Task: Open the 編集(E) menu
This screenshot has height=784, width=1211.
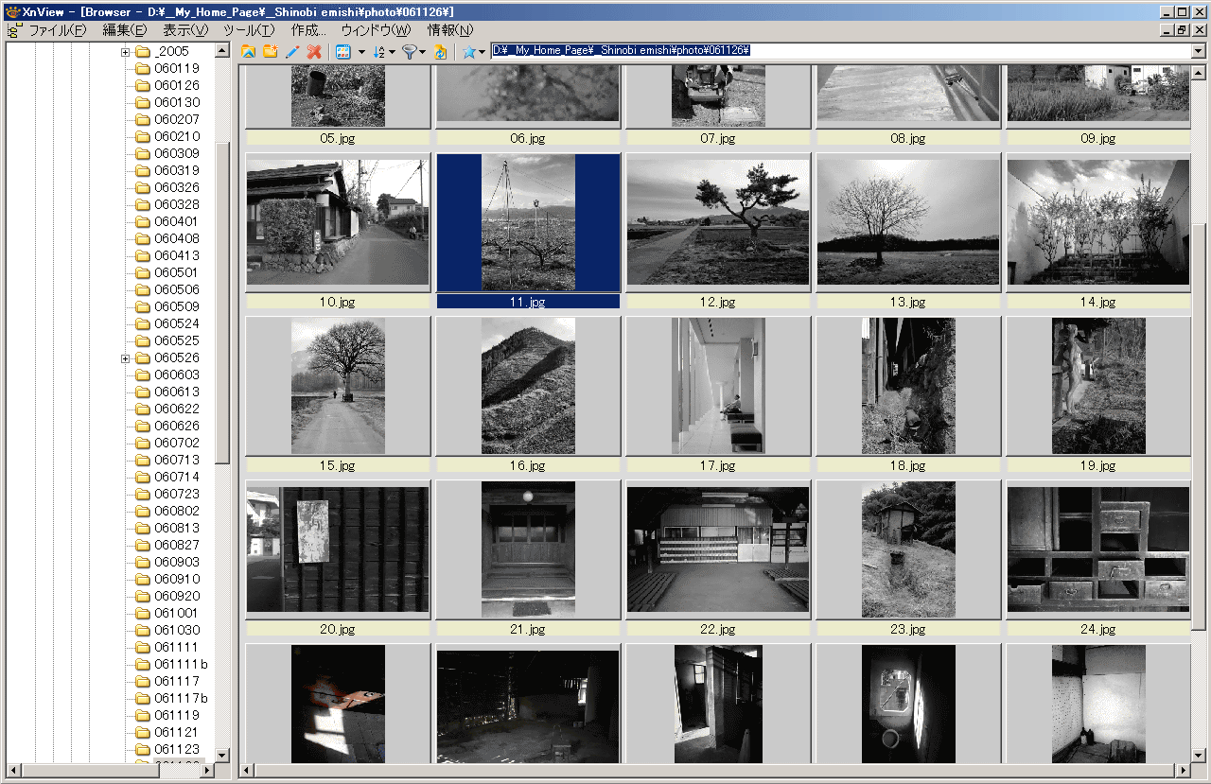Action: coord(124,29)
